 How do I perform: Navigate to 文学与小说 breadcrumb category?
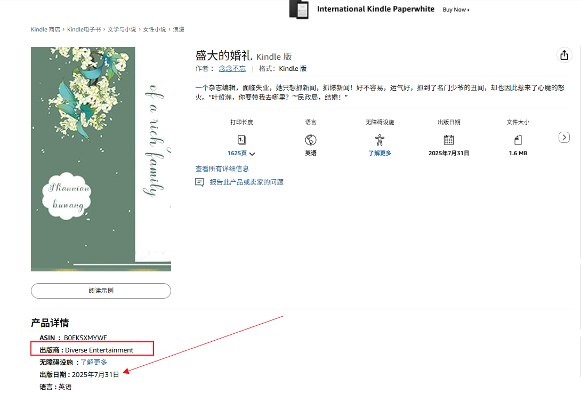(x=122, y=29)
